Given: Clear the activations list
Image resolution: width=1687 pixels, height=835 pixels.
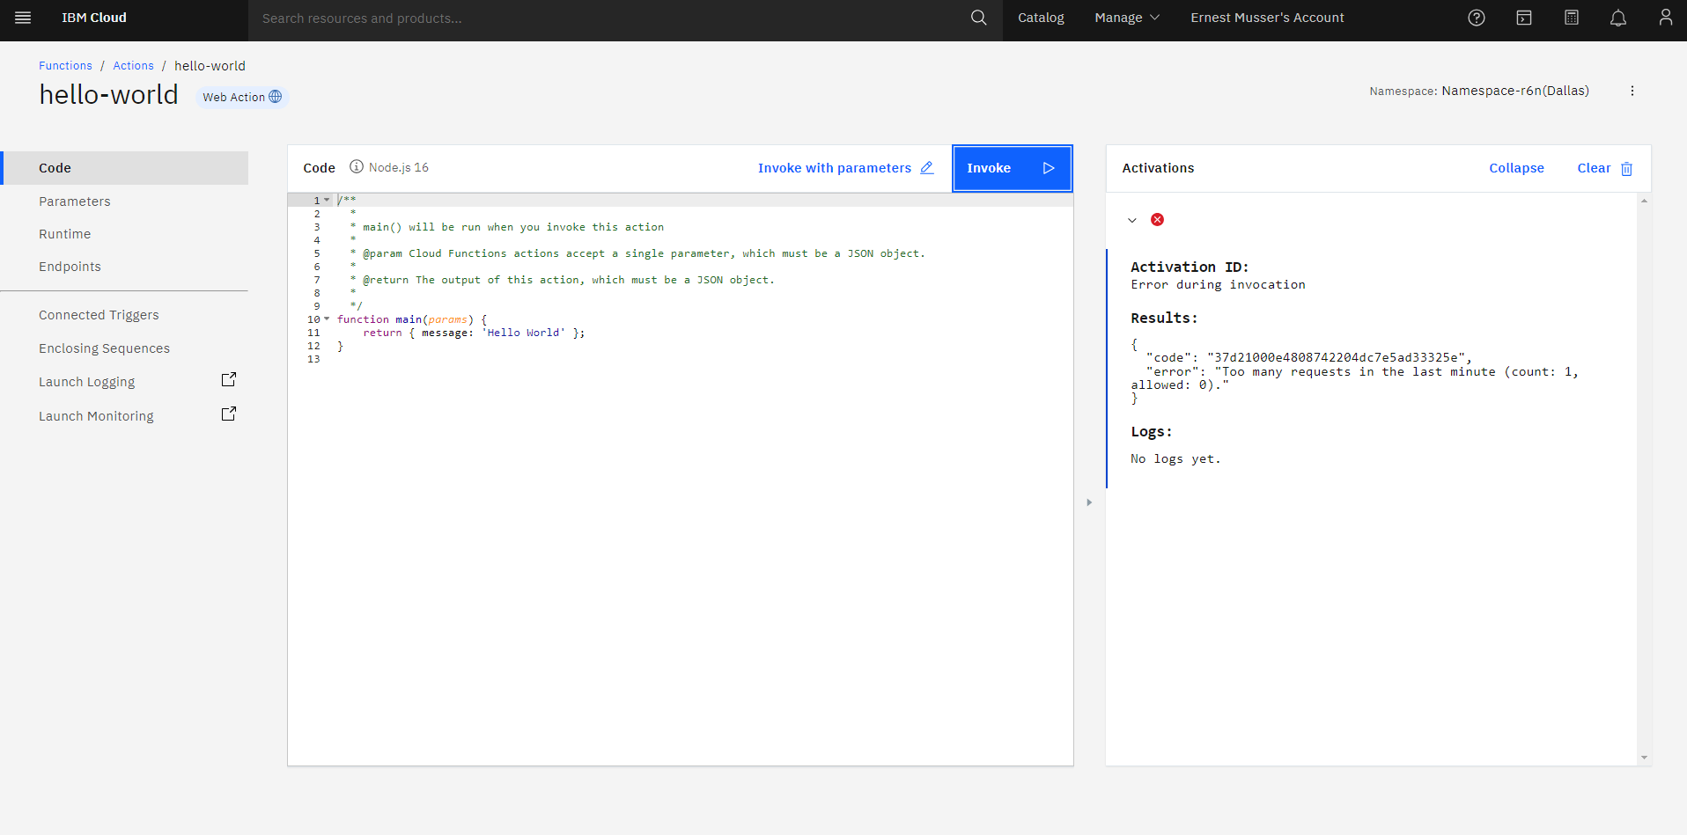Looking at the screenshot, I should 1594,168.
